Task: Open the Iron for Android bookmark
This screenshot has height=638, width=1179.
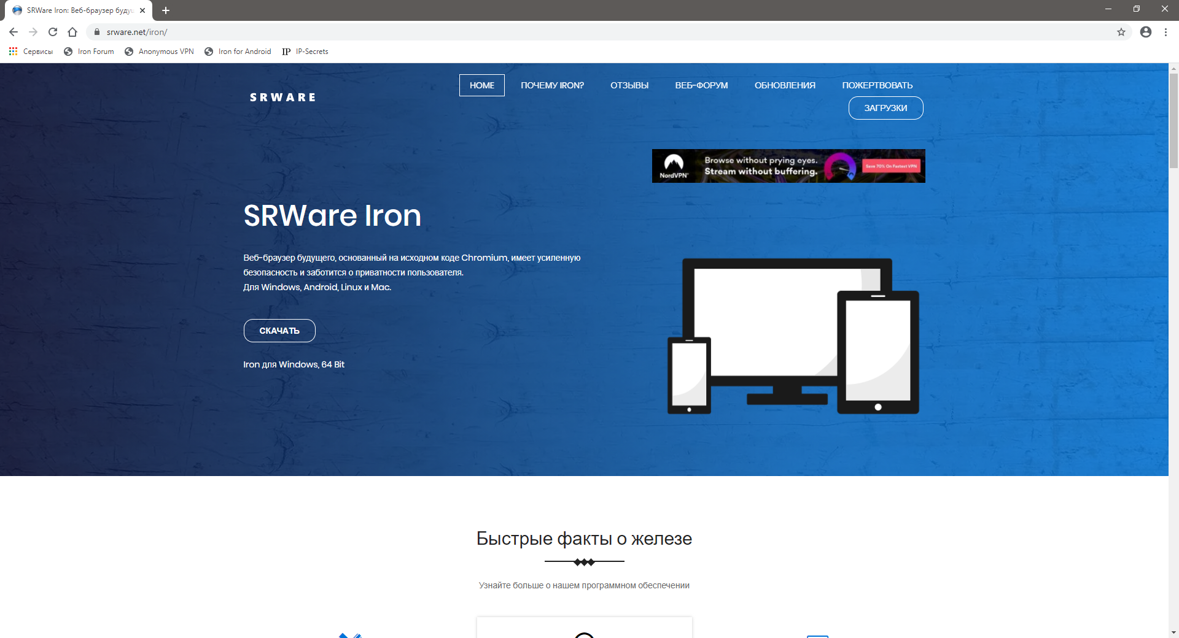Action: (x=238, y=52)
